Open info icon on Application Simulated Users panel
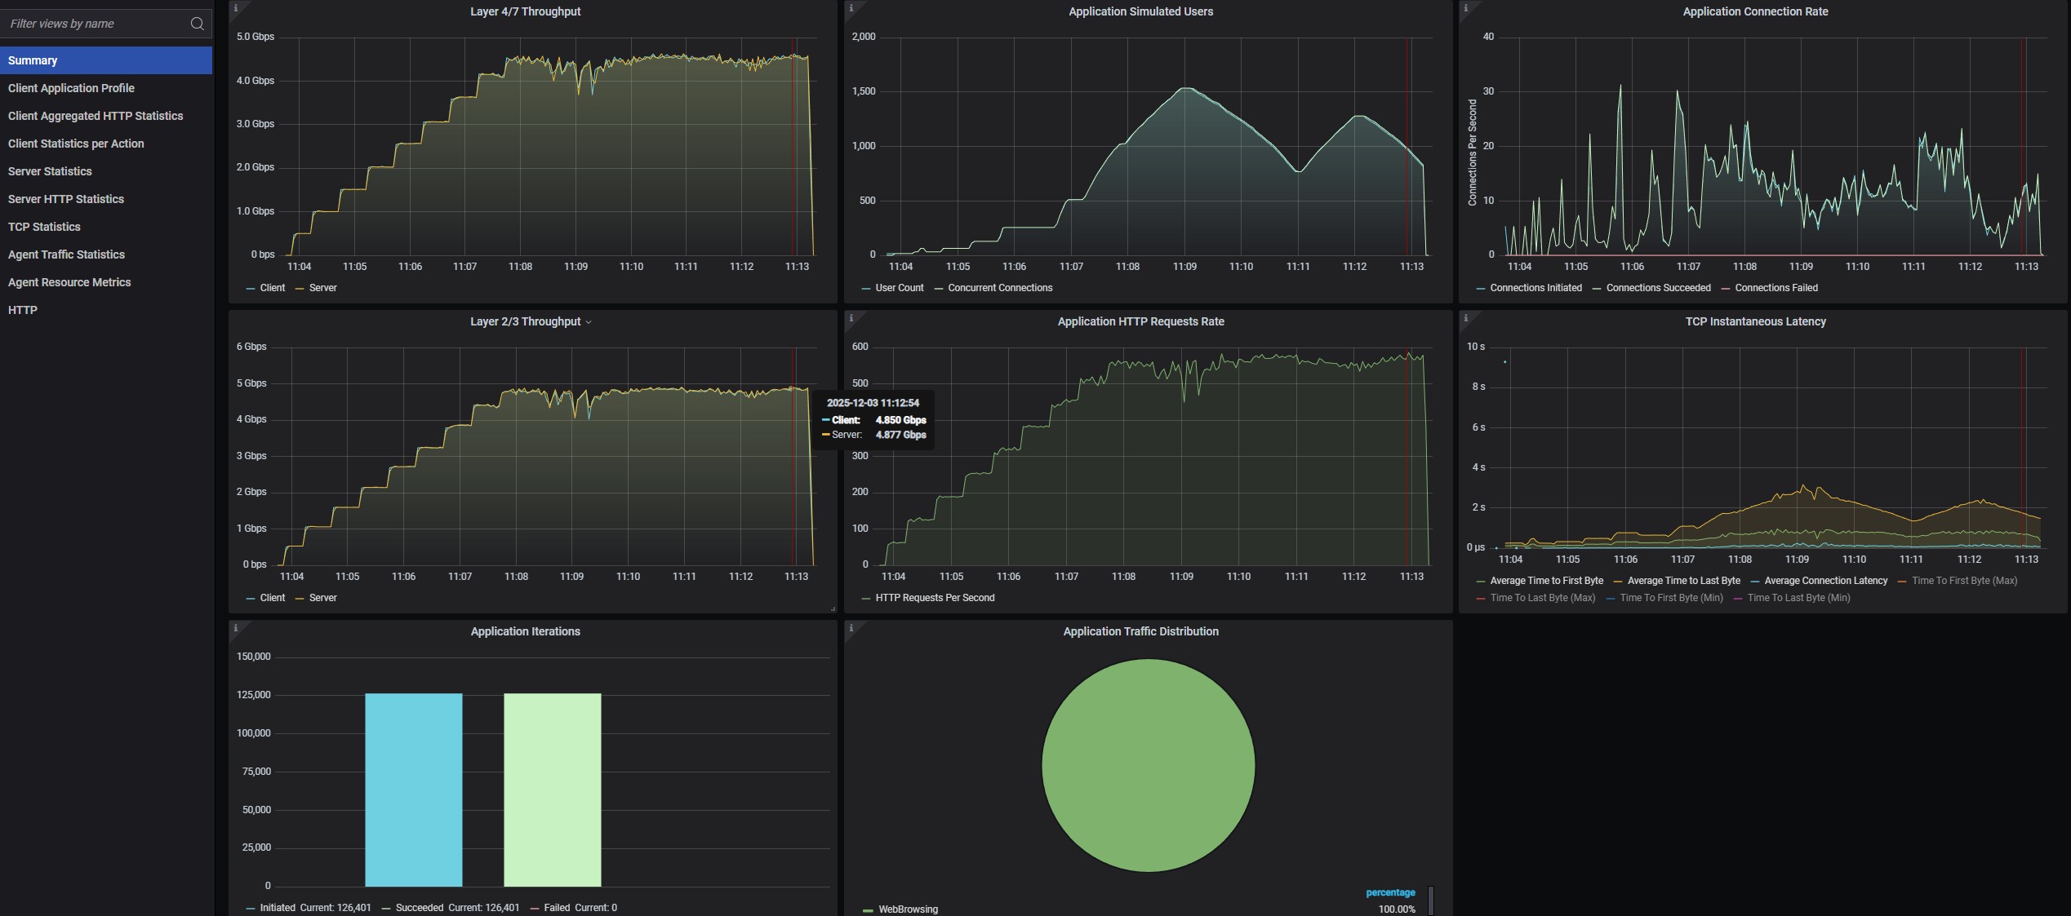Viewport: 2071px width, 916px height. (x=851, y=8)
